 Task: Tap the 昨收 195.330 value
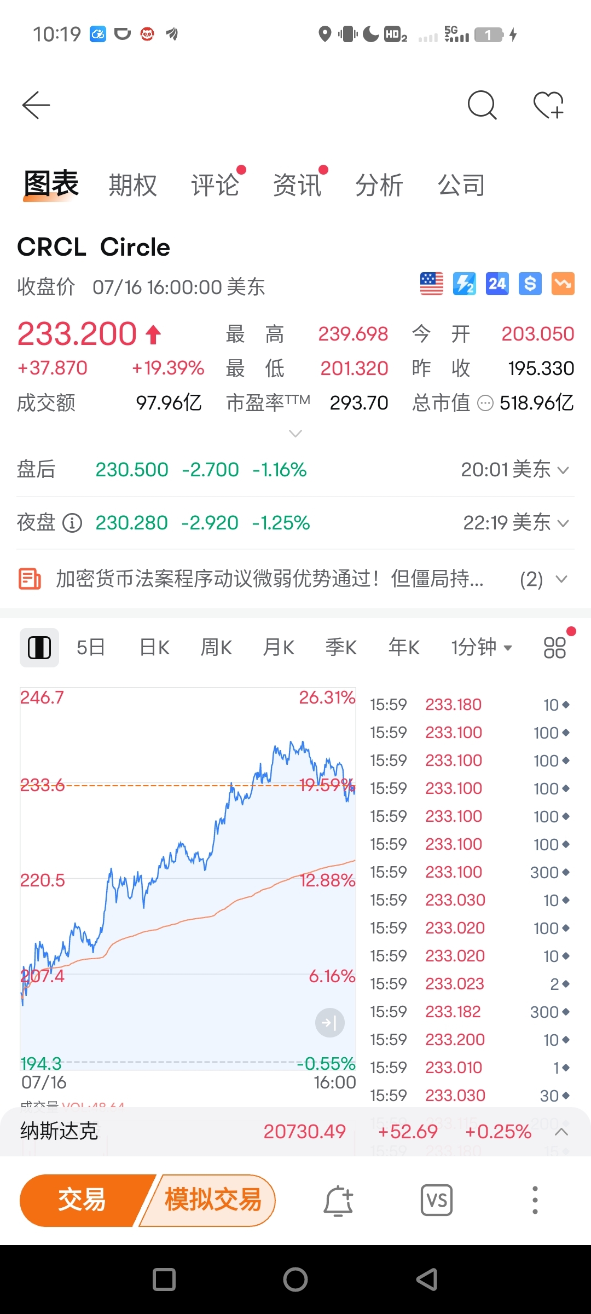coord(541,368)
